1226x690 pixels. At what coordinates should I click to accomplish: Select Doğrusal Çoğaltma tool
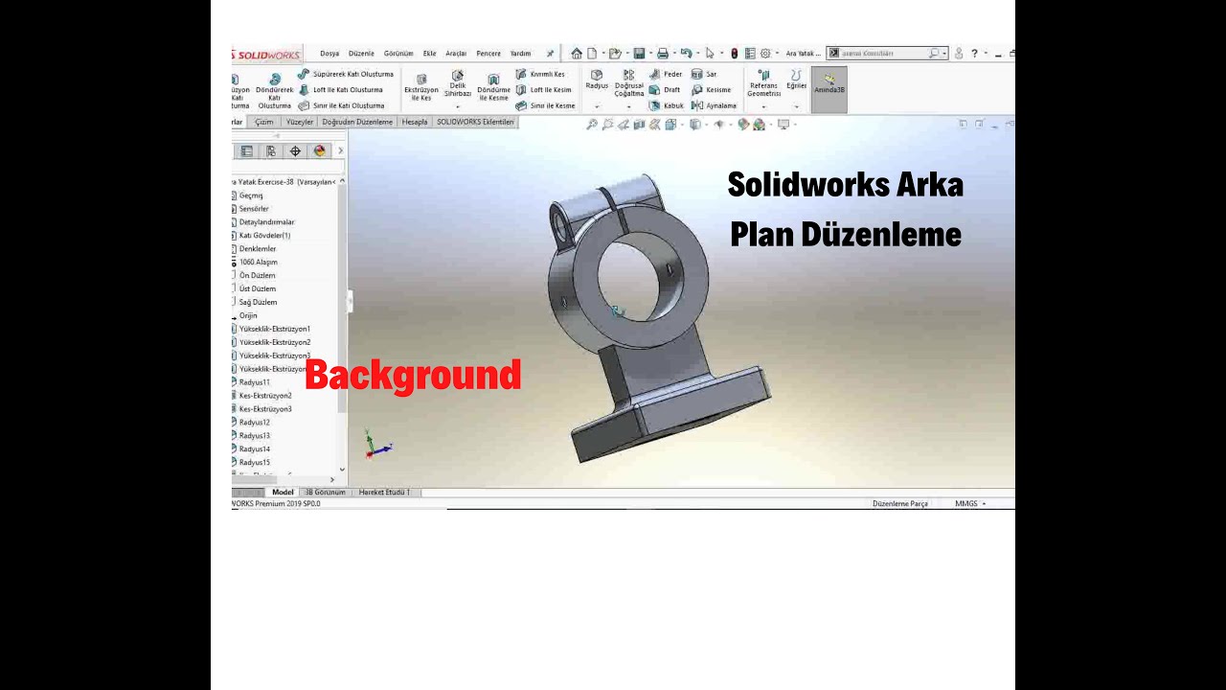click(x=629, y=83)
